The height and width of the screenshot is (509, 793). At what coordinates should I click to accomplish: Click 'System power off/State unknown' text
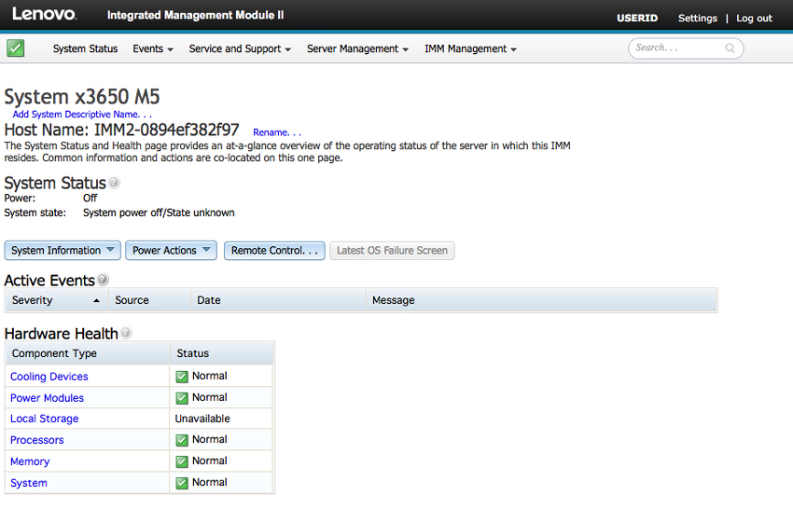point(159,213)
